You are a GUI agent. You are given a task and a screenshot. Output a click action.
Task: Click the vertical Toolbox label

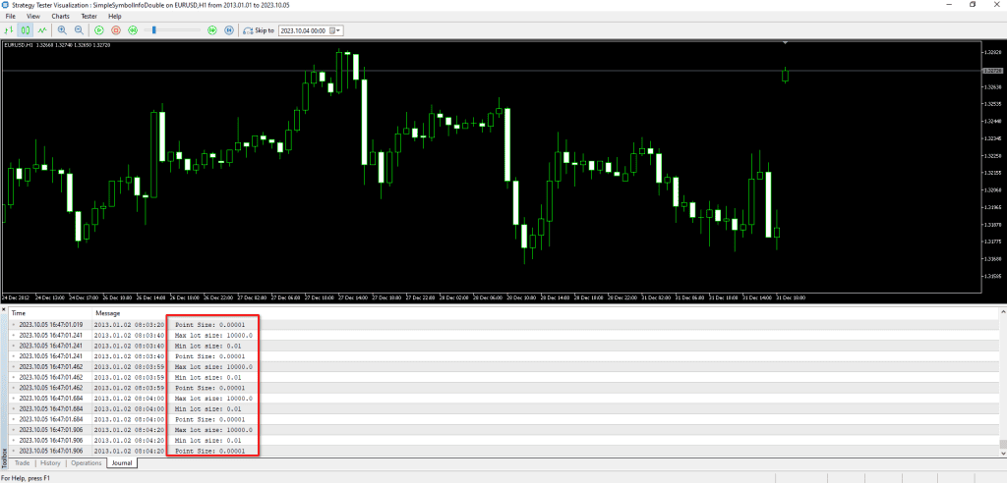(4, 456)
